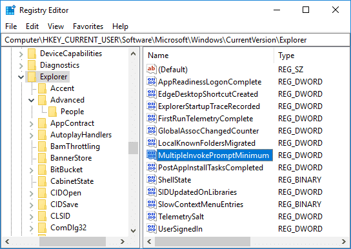351x249 pixels.
Task: Click the Advanced folder icon
Action: (x=42, y=100)
